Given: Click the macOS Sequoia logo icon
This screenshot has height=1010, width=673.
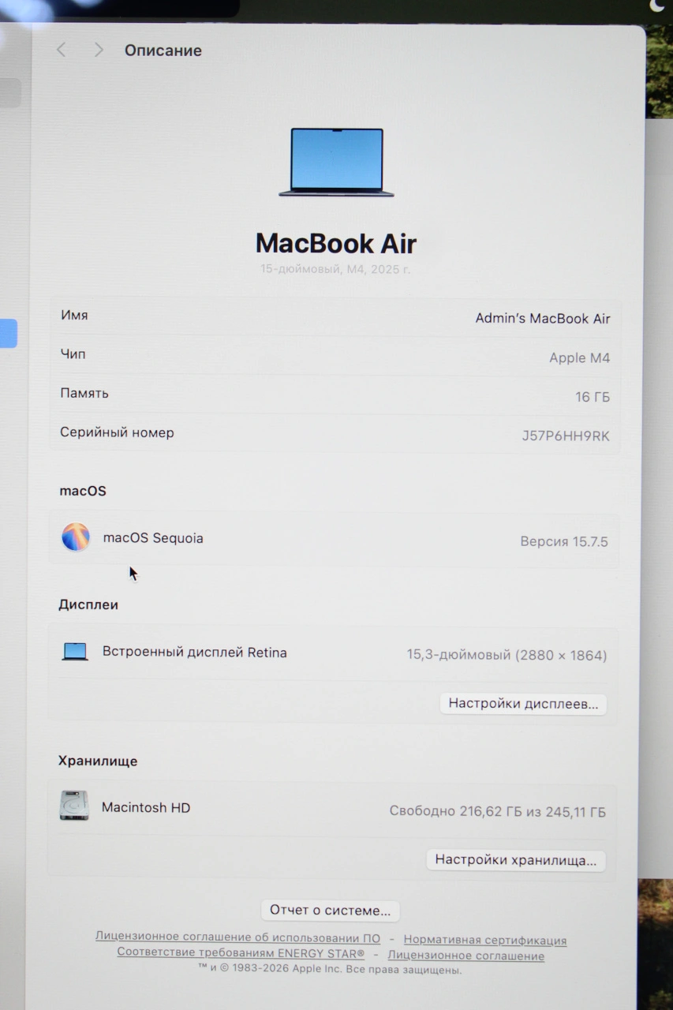Looking at the screenshot, I should (76, 537).
